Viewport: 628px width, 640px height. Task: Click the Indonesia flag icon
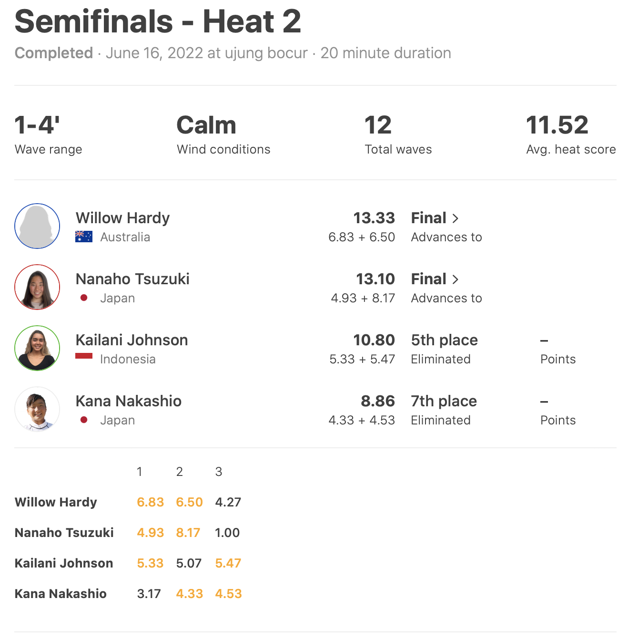click(84, 356)
